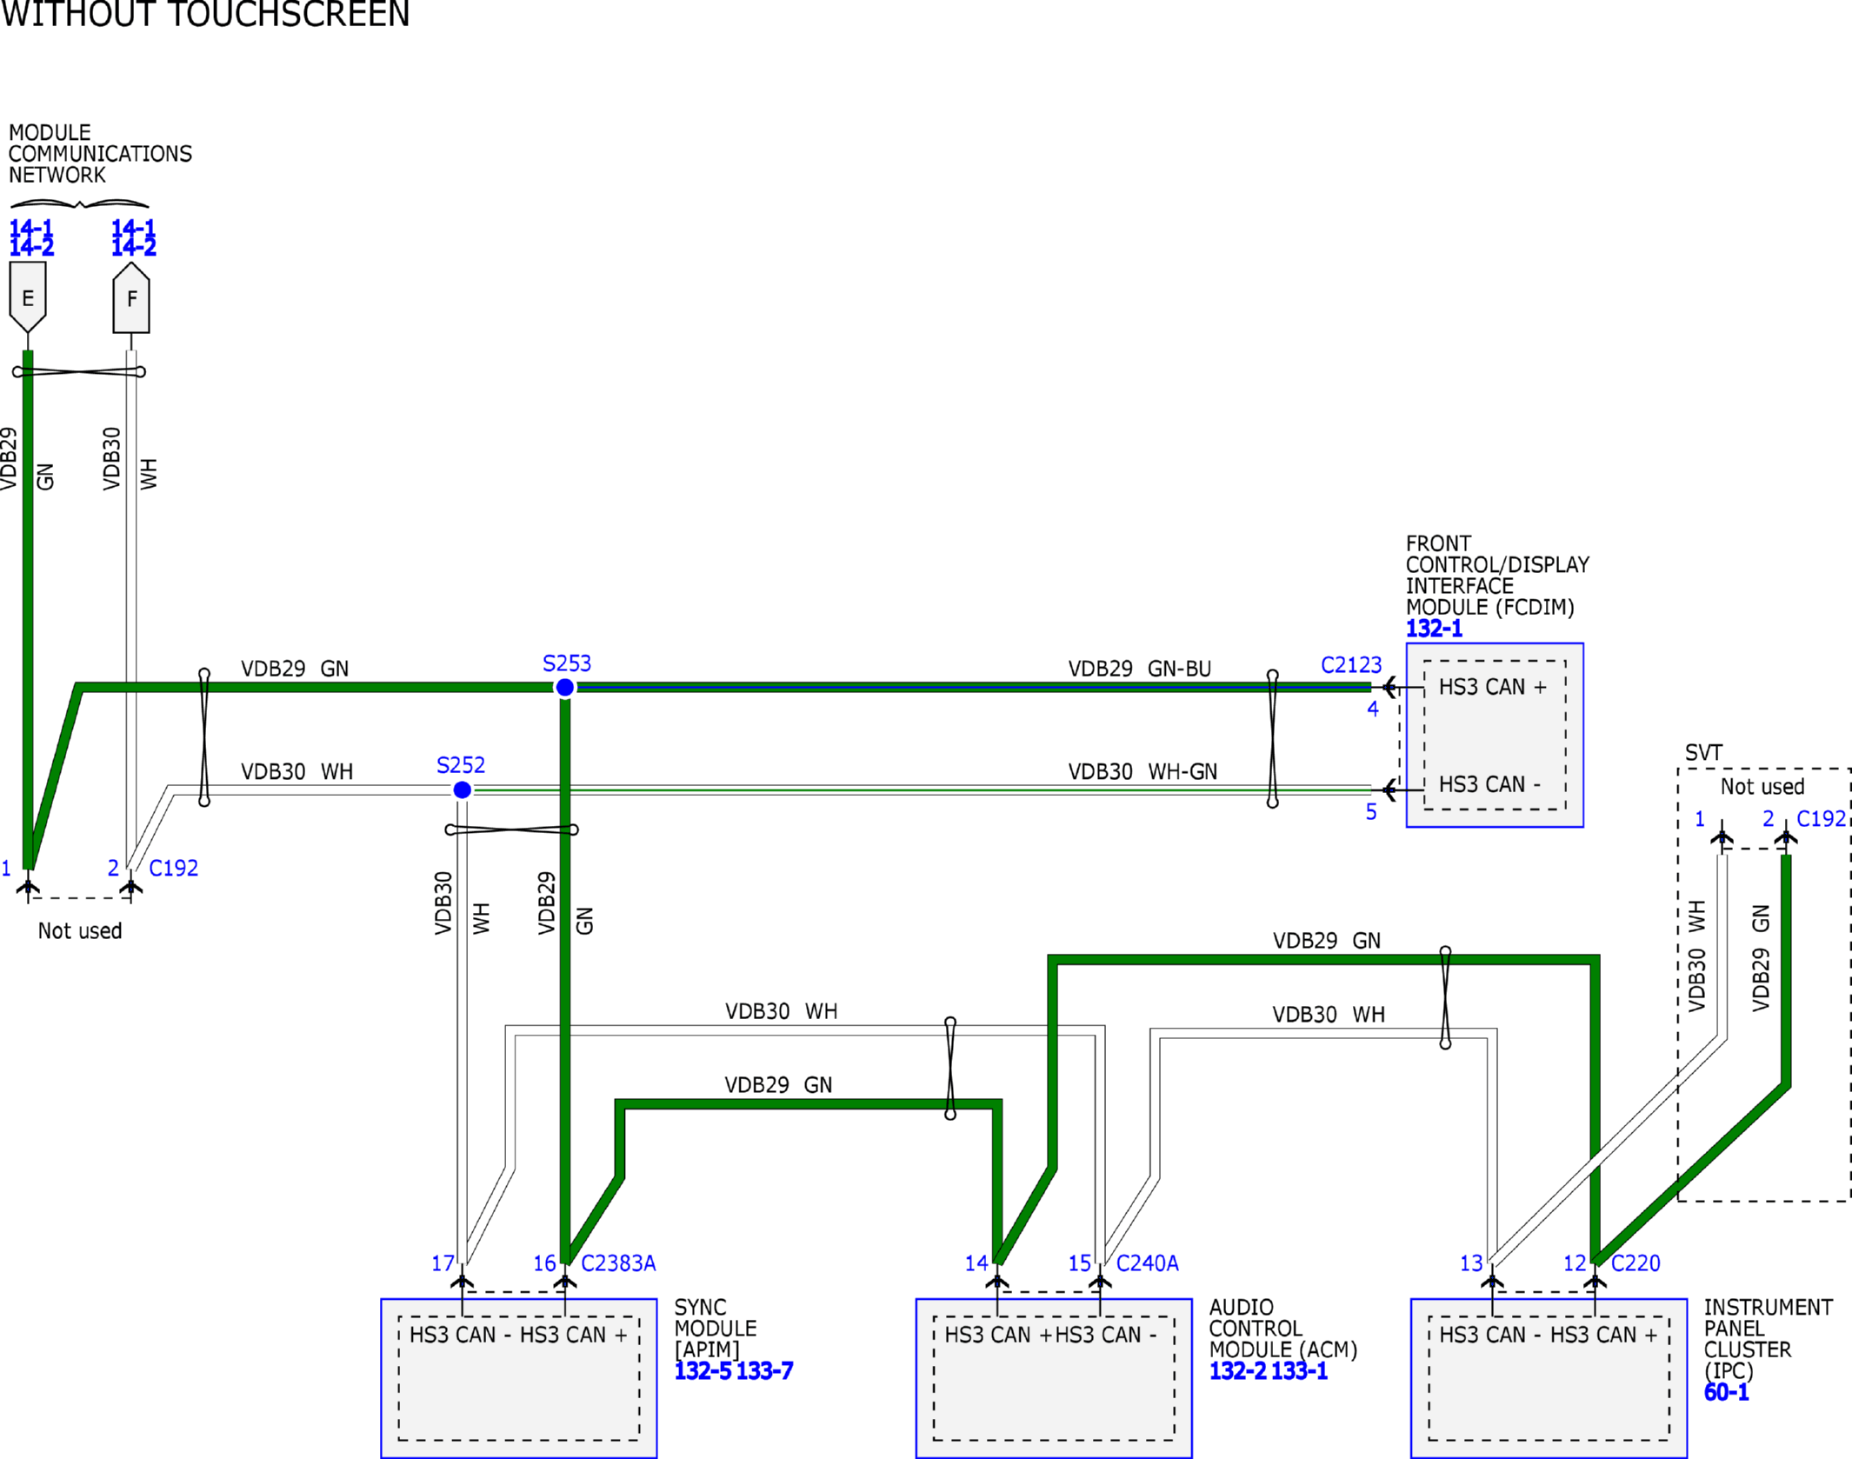Image resolution: width=1852 pixels, height=1459 pixels.
Task: Click the F off-page connector symbol
Action: pos(131,299)
